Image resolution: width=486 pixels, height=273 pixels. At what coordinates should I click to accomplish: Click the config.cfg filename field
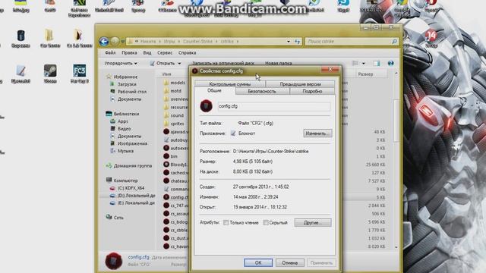pyautogui.click(x=273, y=106)
